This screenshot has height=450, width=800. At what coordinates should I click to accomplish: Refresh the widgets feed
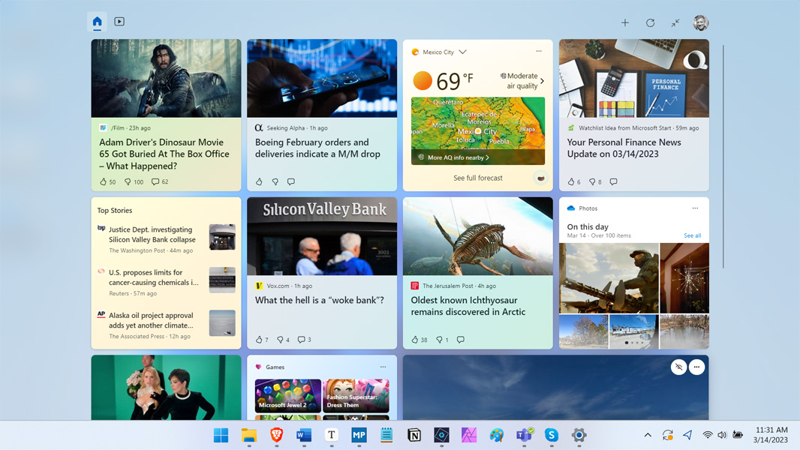tap(651, 22)
